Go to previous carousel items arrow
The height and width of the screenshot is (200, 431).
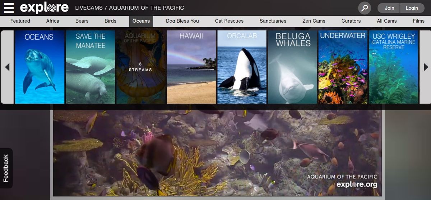click(7, 67)
